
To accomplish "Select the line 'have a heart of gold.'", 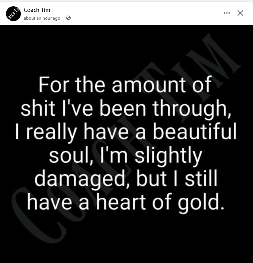I will click(x=126, y=201).
